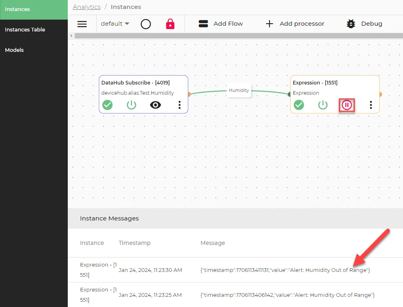Open the three-dot menu on Expression node
The height and width of the screenshot is (307, 403).
click(x=371, y=105)
